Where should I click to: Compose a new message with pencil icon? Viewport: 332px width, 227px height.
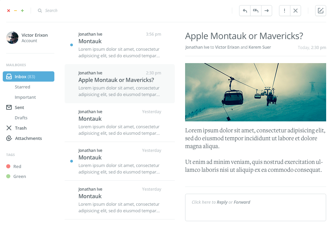tap(321, 11)
